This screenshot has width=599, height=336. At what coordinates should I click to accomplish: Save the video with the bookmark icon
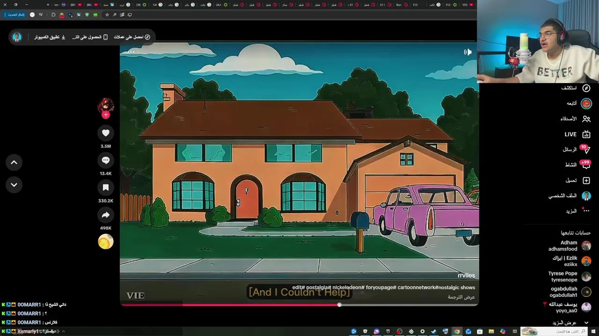(x=106, y=188)
